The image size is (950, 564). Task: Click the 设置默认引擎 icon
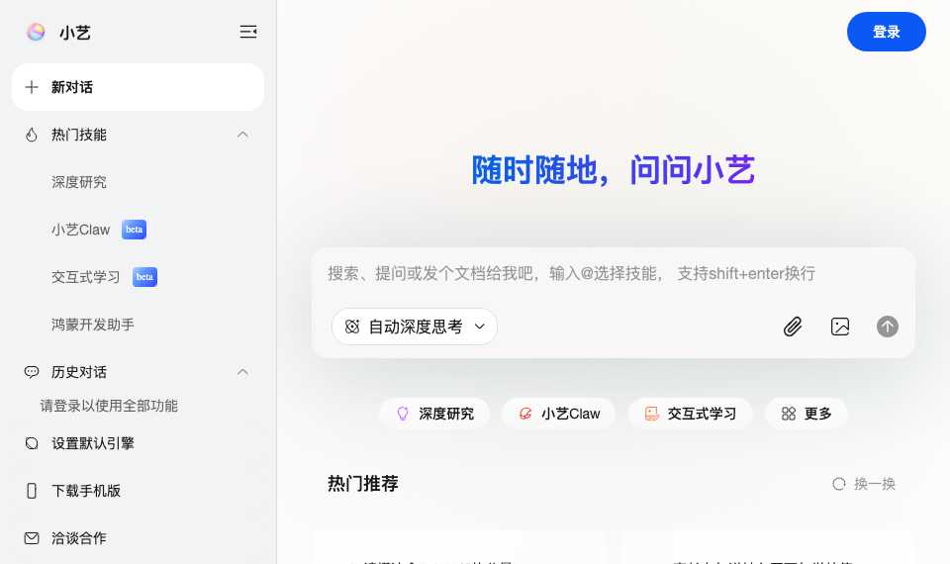(x=32, y=443)
